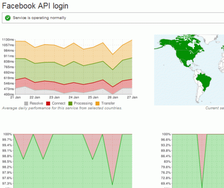Click the 83% axis label
224x188 pixels.
click(167, 161)
